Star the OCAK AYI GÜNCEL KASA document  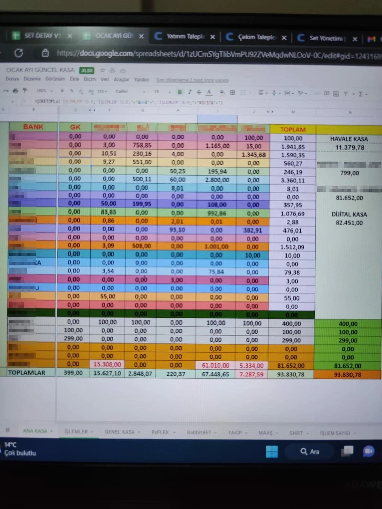[103, 70]
